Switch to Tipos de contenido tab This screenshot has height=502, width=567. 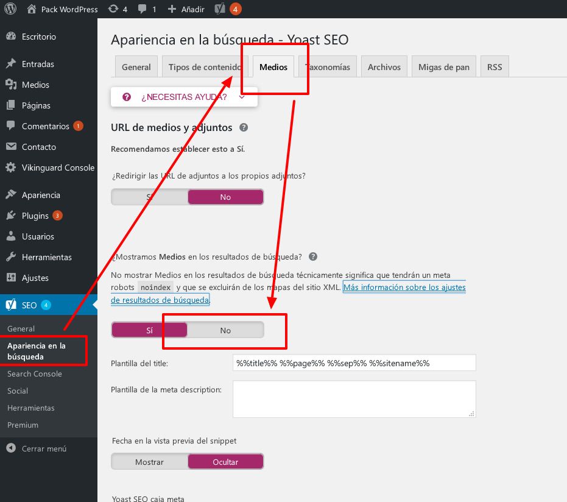click(x=205, y=67)
